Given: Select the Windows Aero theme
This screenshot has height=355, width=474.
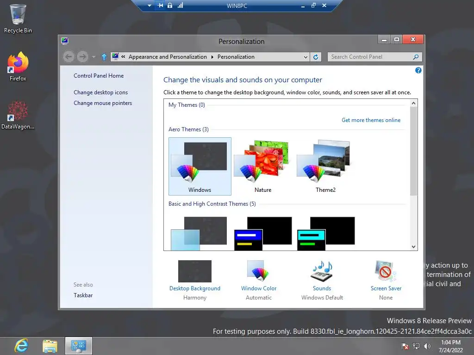Looking at the screenshot, I should (200, 166).
